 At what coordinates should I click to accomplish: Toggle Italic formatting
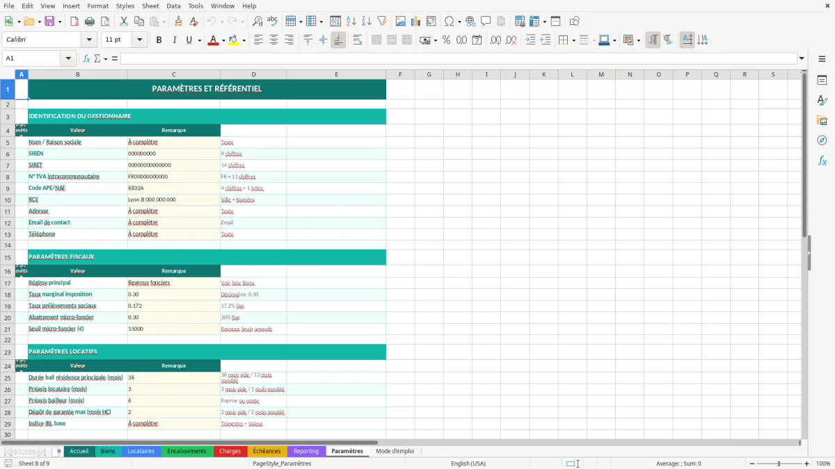click(x=174, y=40)
